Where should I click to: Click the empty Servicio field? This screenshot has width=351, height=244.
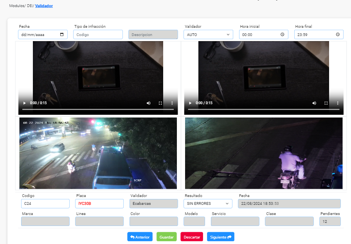click(235, 221)
